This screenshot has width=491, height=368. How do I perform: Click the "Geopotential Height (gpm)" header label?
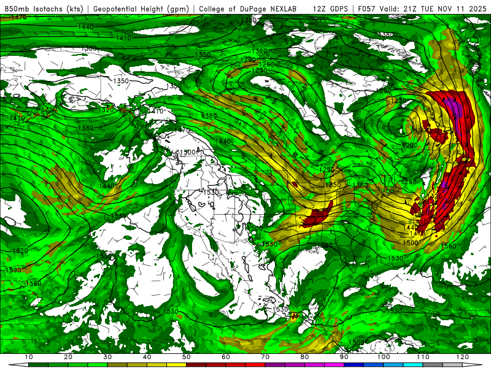coord(141,9)
